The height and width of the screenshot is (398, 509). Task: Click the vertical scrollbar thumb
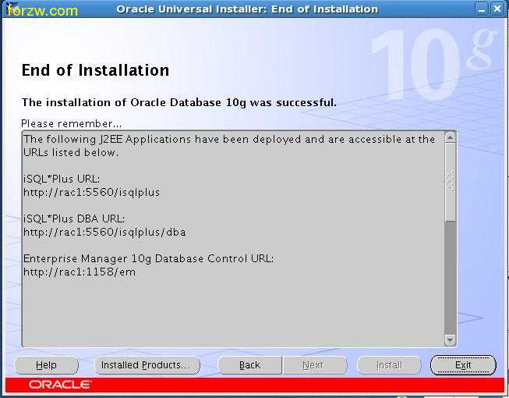pos(450,181)
